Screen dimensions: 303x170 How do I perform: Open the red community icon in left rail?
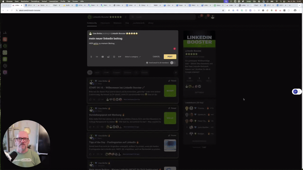point(5,39)
